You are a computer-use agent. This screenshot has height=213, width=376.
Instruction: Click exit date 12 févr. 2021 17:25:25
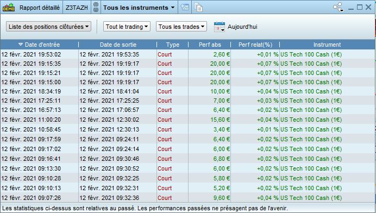(x=109, y=101)
